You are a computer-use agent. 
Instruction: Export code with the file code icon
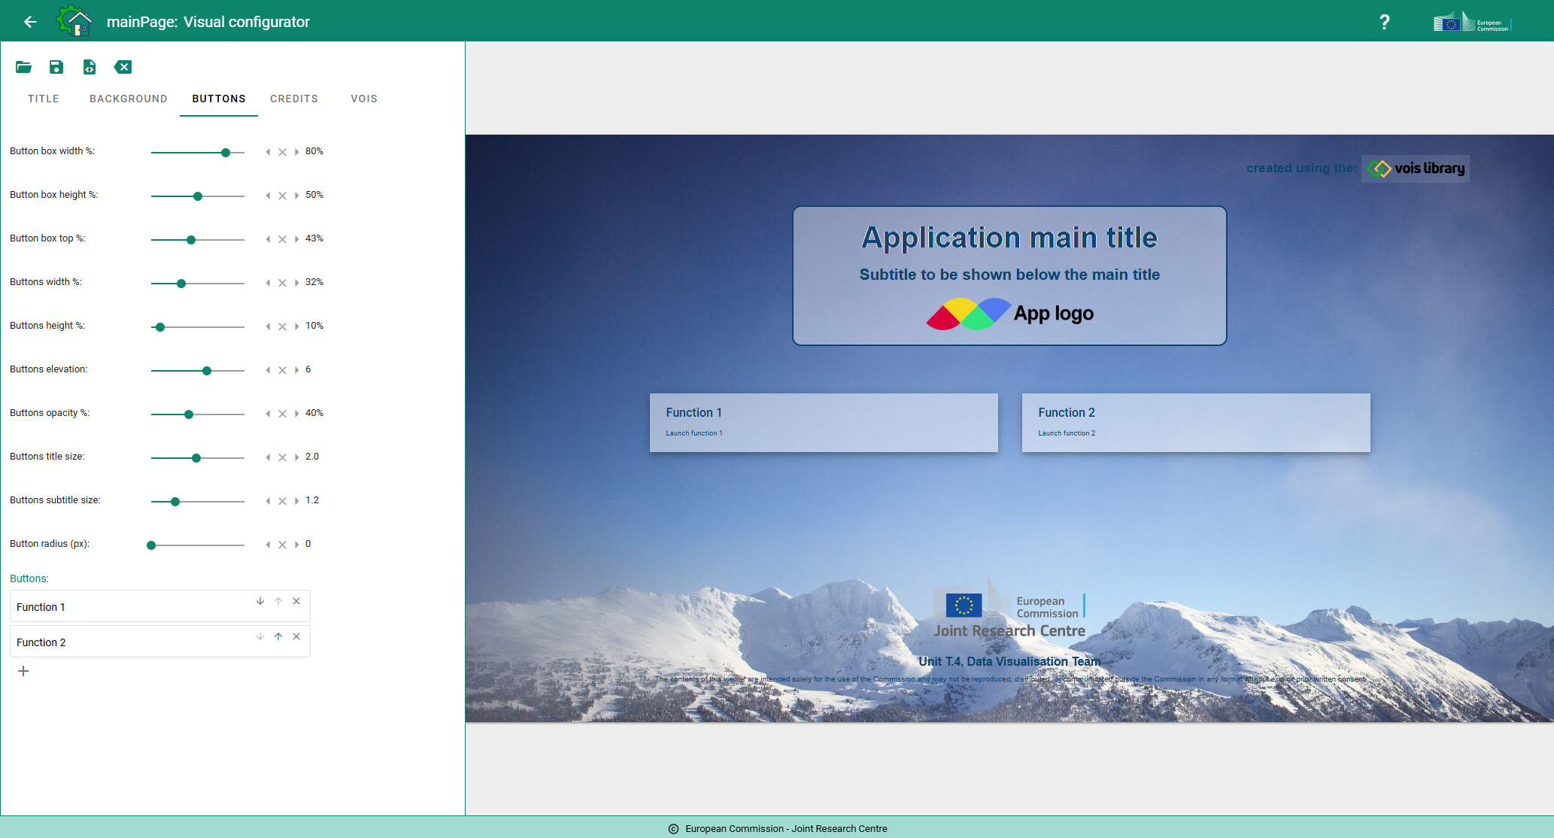[x=90, y=67]
